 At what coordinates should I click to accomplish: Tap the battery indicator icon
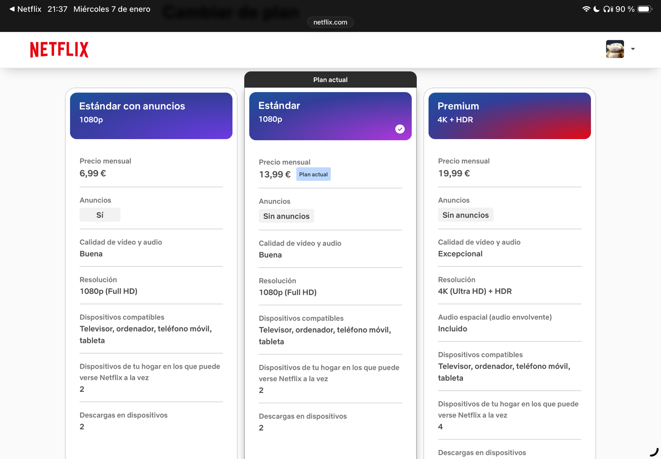pyautogui.click(x=644, y=9)
